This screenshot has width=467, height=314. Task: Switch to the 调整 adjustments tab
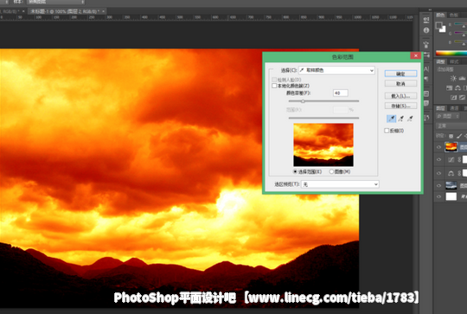point(440,61)
